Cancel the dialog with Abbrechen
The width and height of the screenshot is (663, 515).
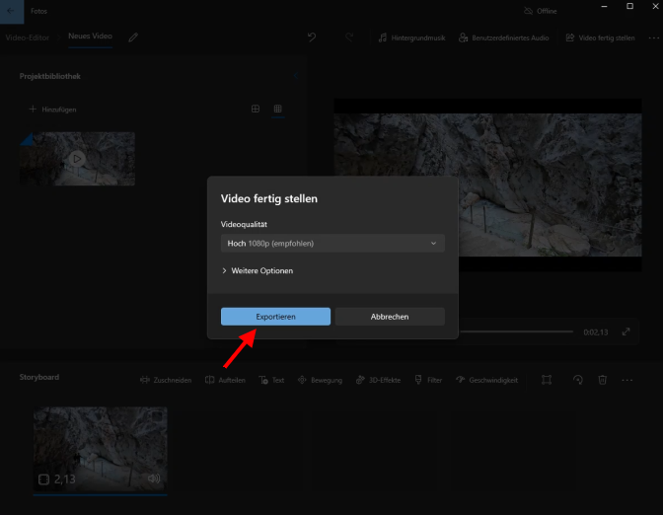(390, 317)
